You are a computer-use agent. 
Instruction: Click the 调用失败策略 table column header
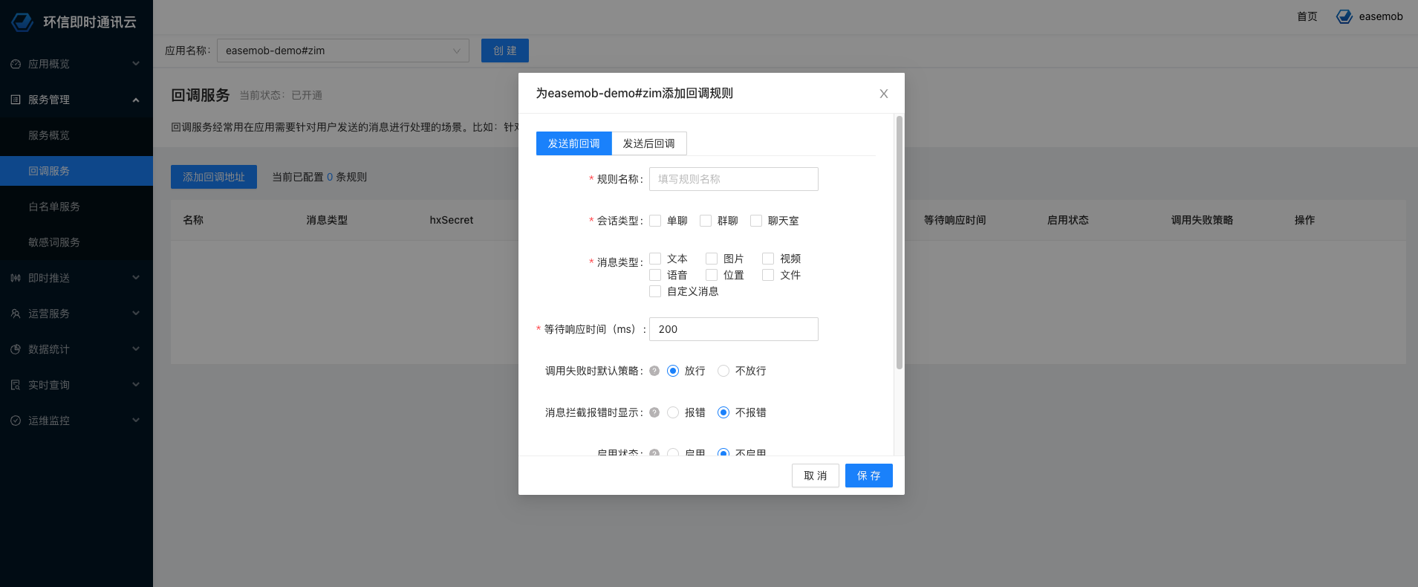[x=1203, y=220]
